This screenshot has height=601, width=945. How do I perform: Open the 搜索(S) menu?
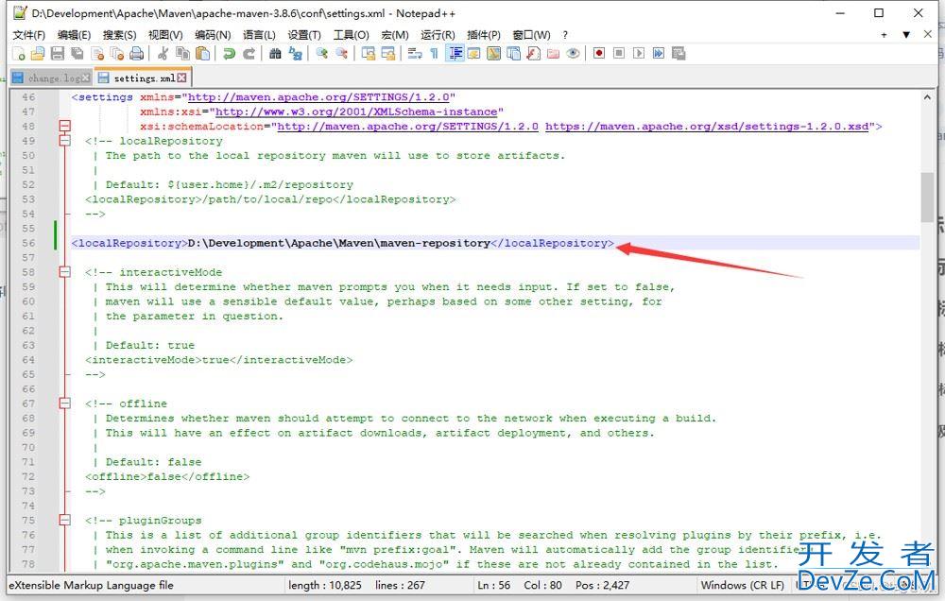pyautogui.click(x=119, y=35)
